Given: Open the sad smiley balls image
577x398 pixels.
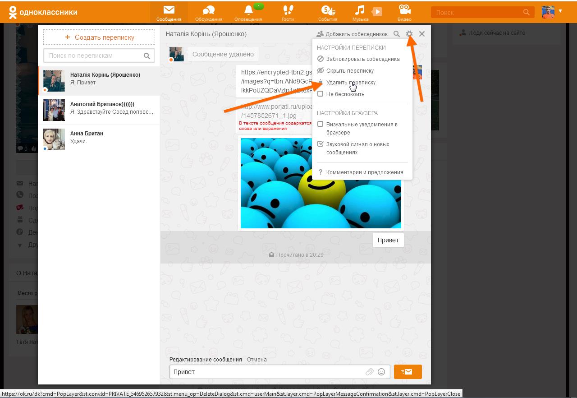Looking at the screenshot, I should tap(321, 183).
